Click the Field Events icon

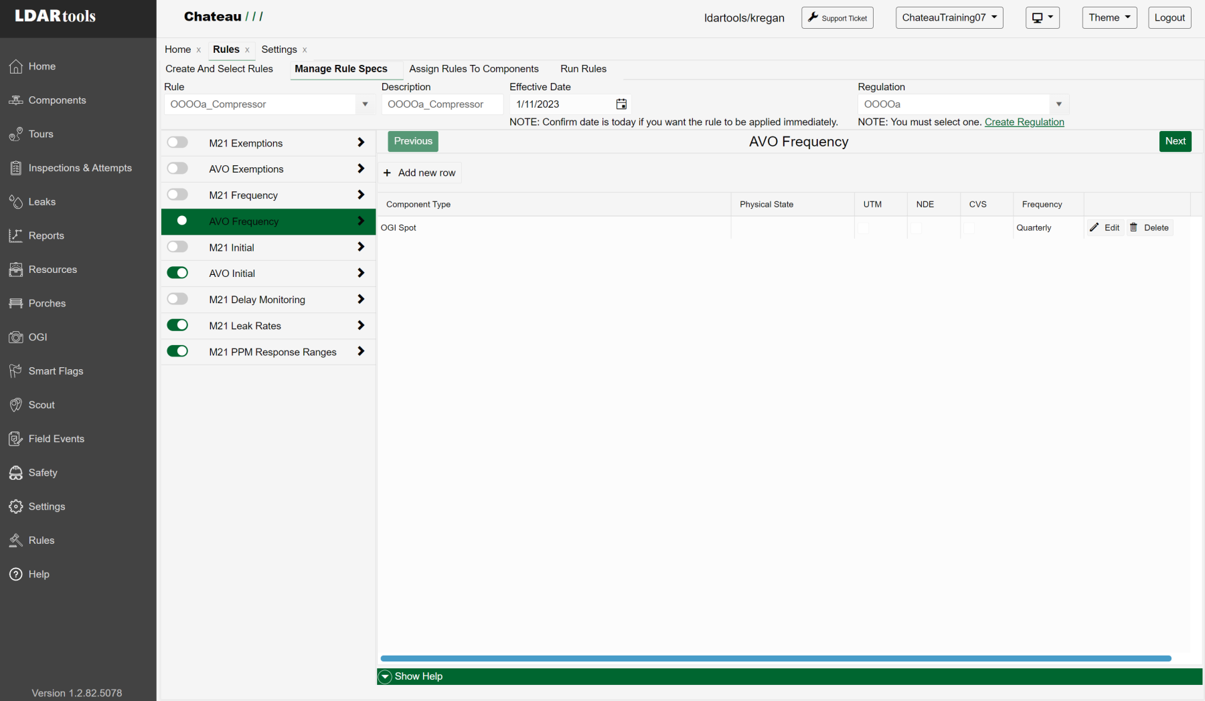15,439
